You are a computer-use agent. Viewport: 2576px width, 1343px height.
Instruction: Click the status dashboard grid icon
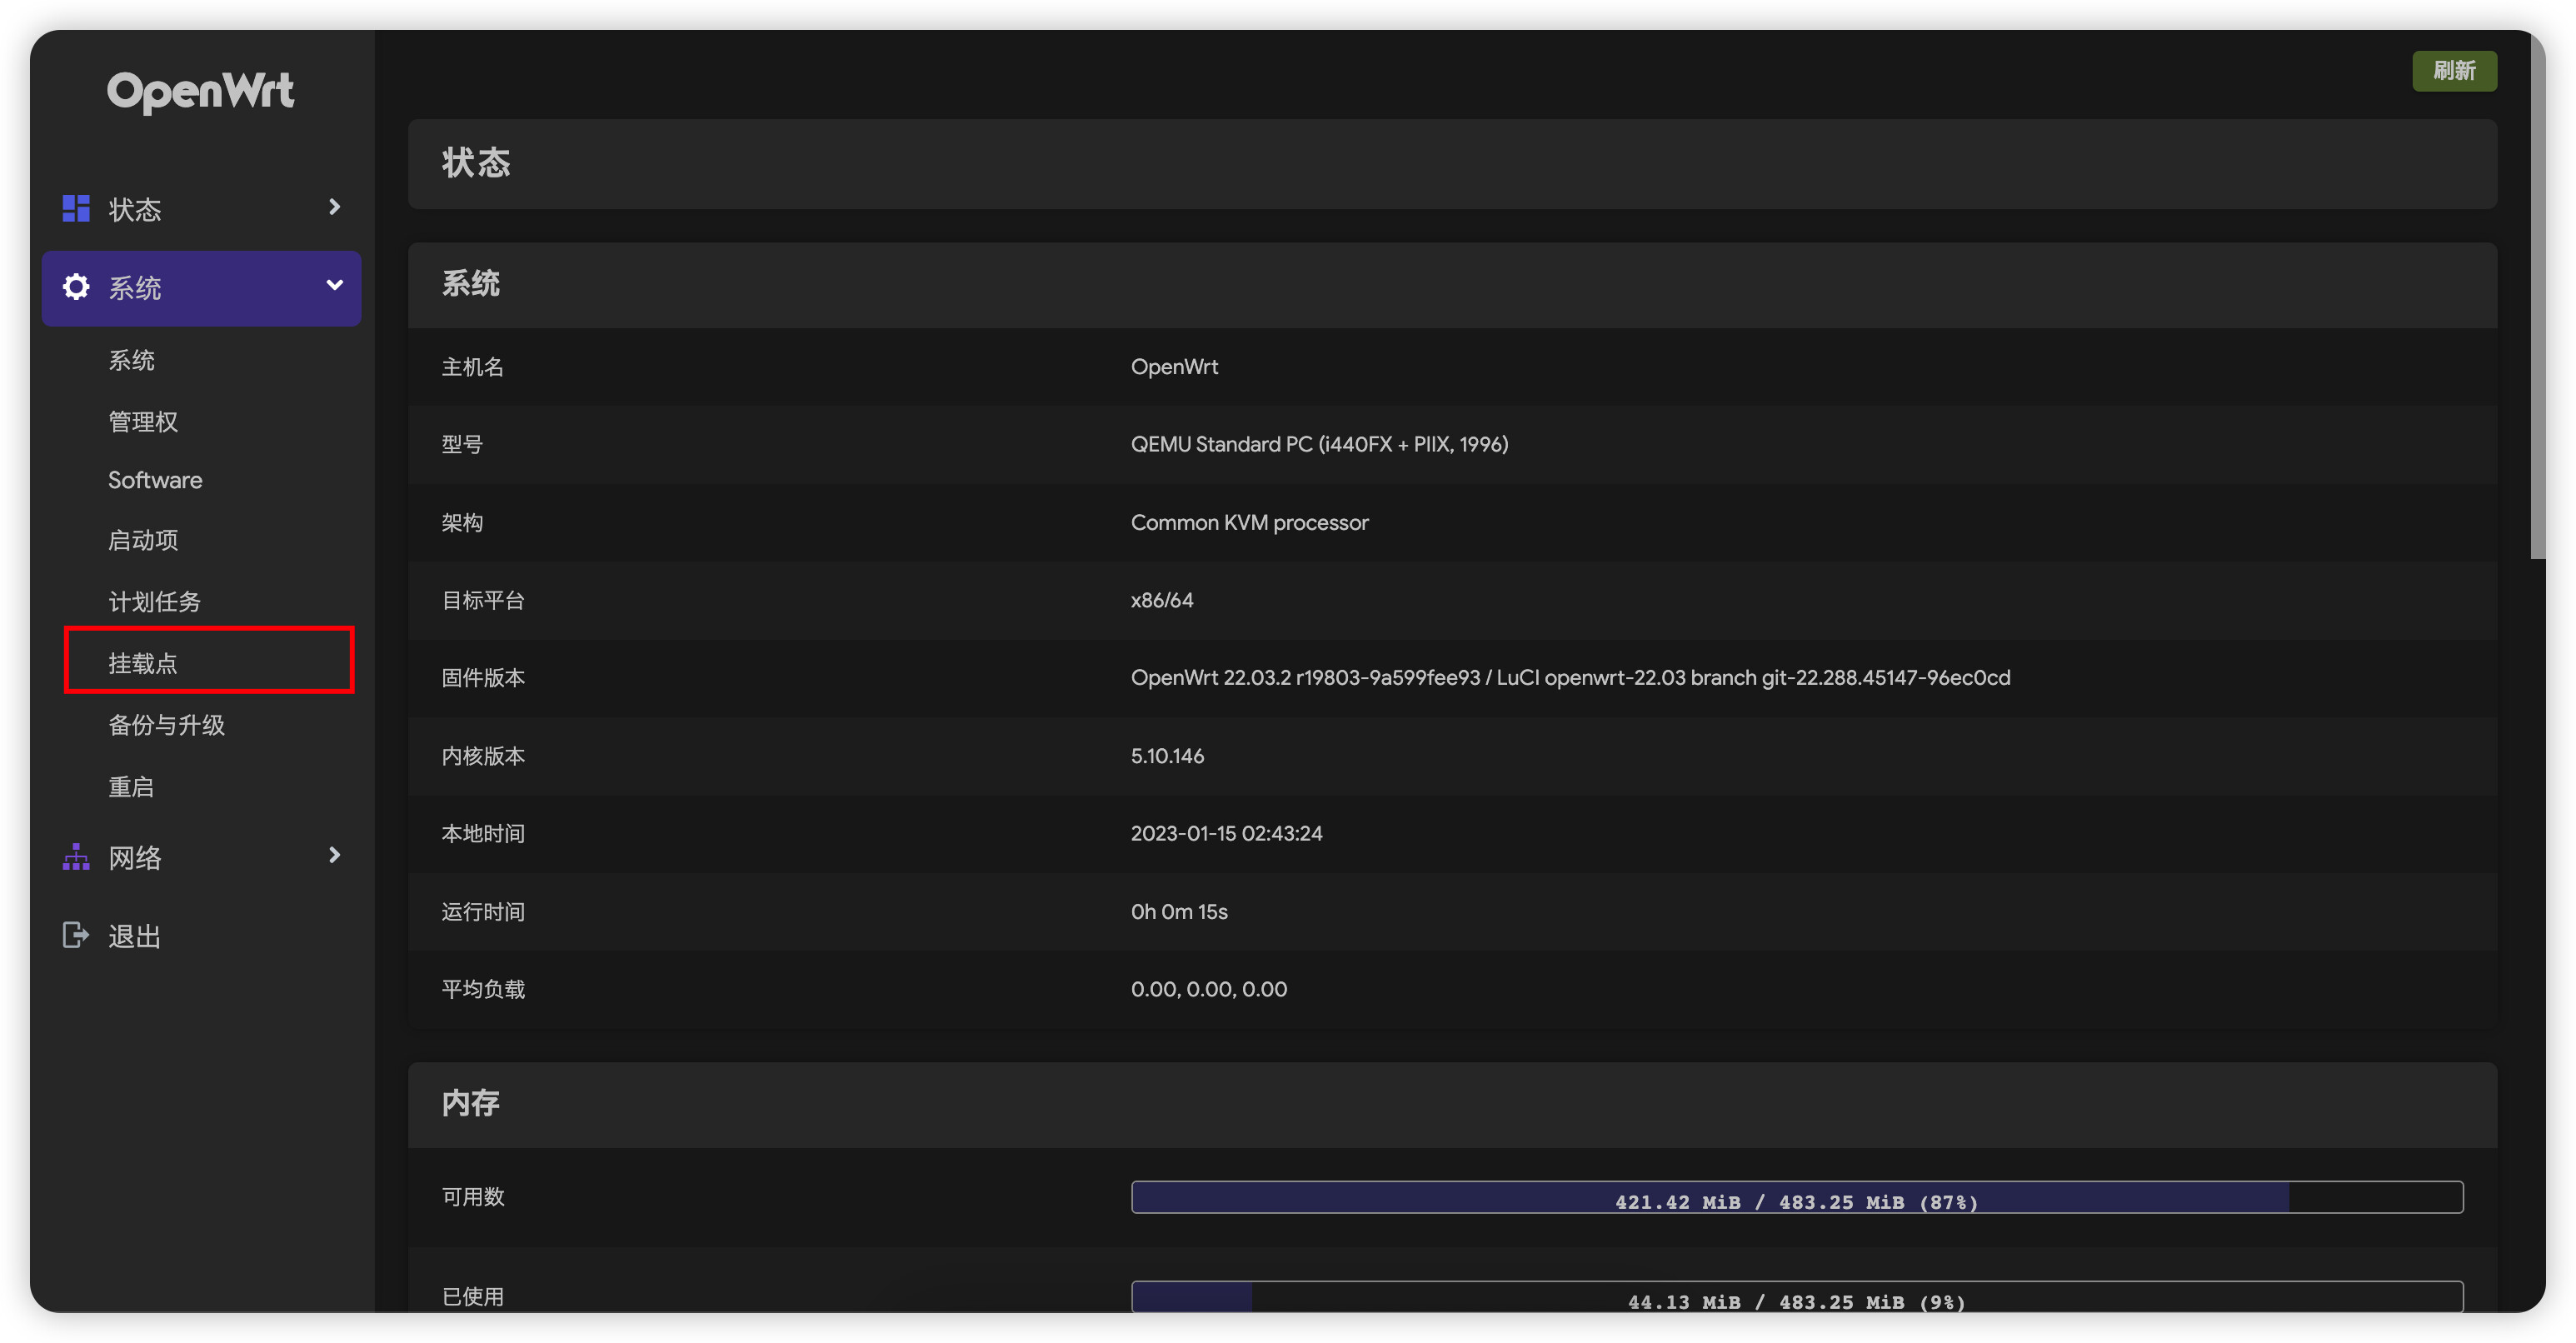click(76, 208)
